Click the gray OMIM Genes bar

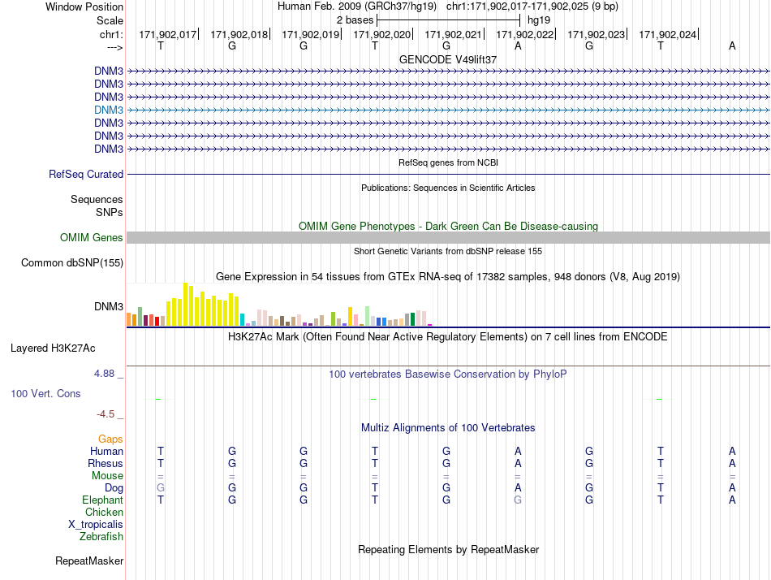(448, 238)
